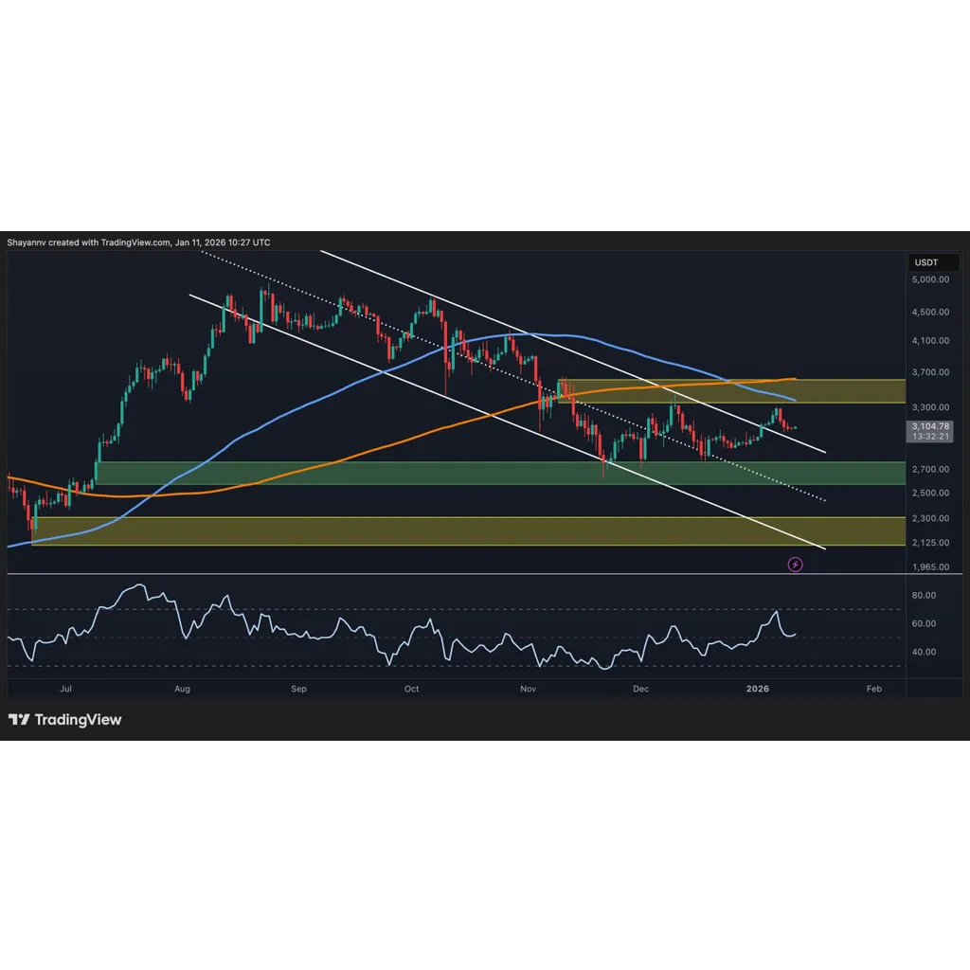
Task: Click the 3,700.00 price axis label
Action: pos(930,371)
